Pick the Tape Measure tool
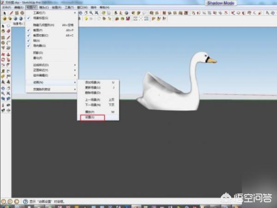Viewport: 277px width, 208px height. click(3, 71)
